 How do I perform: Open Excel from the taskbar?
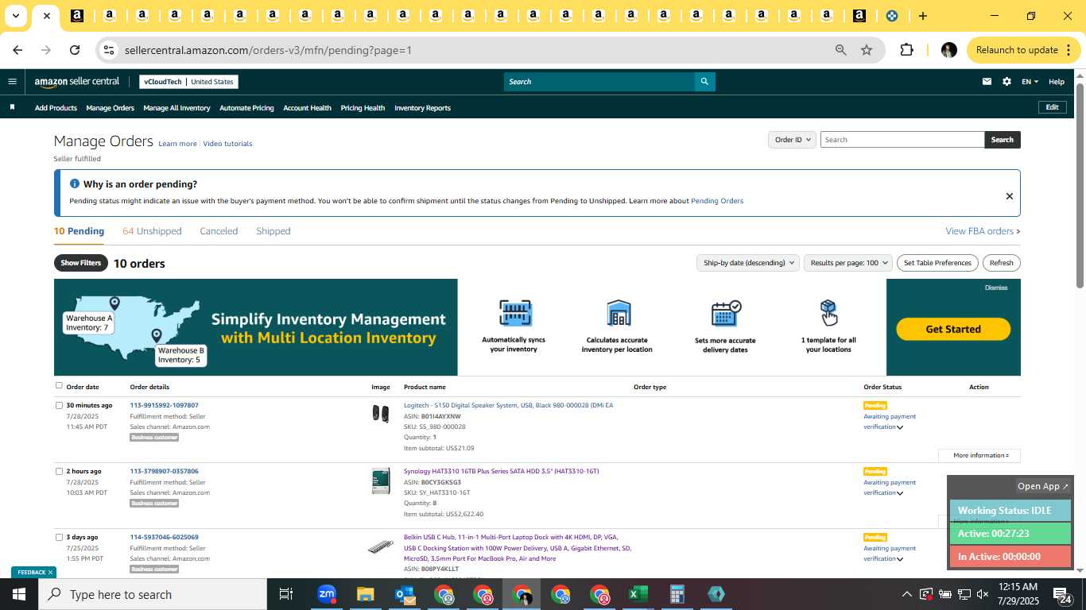pyautogui.click(x=638, y=594)
